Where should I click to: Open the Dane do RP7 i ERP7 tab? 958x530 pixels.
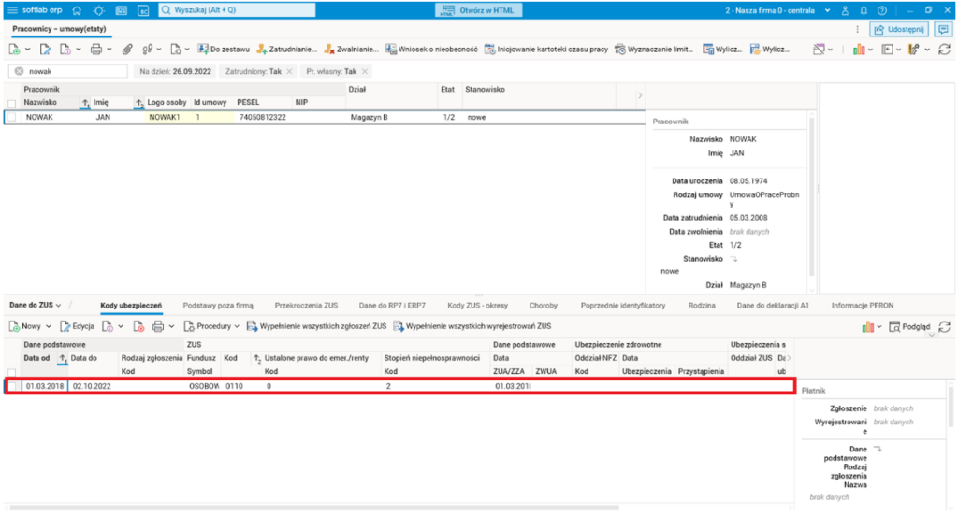[392, 306]
